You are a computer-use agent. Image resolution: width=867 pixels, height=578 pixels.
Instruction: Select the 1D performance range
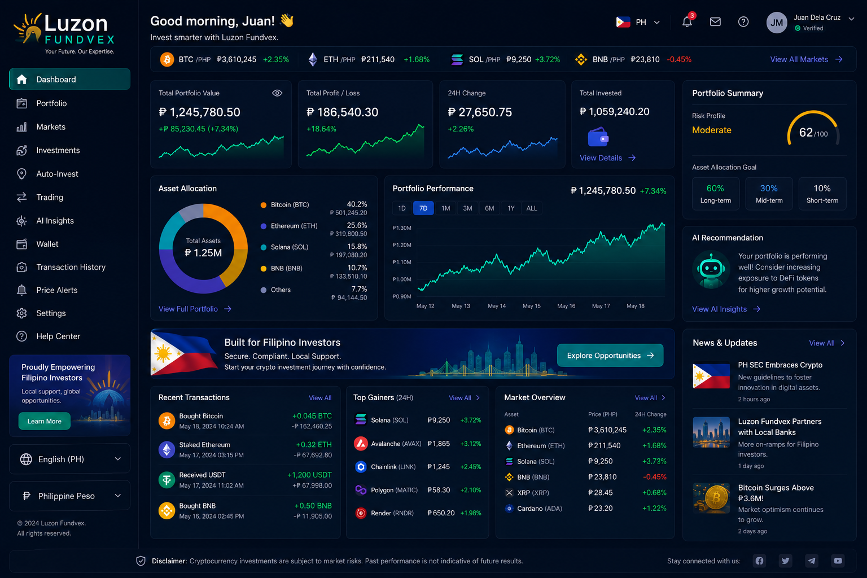tap(402, 208)
